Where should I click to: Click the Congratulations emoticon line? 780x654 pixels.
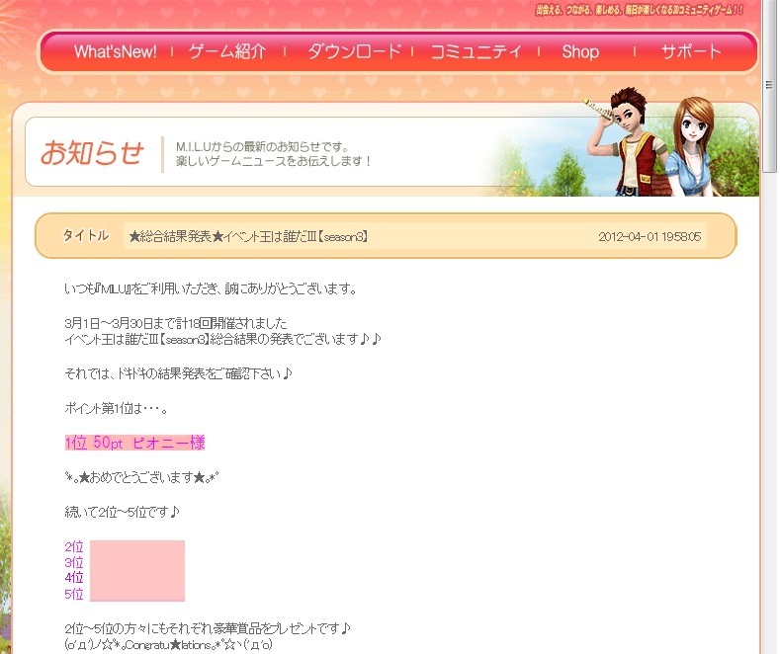tap(167, 645)
